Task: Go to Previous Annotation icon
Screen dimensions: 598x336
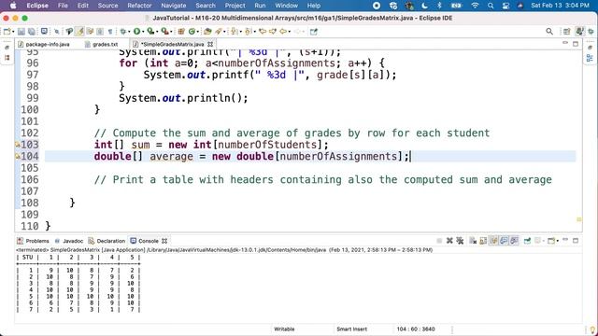Action: click(x=249, y=32)
